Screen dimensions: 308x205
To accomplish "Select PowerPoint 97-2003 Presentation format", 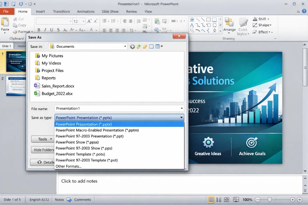I will 90,136.
